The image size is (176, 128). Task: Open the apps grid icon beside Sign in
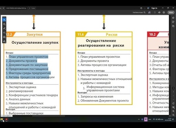click(148, 8)
